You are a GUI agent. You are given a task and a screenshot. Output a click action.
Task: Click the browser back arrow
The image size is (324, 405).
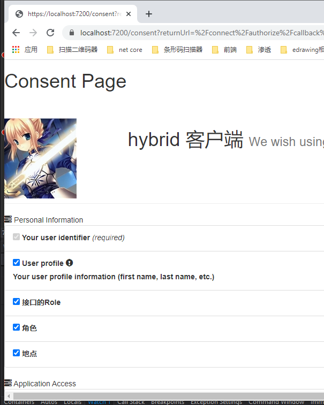tap(16, 33)
